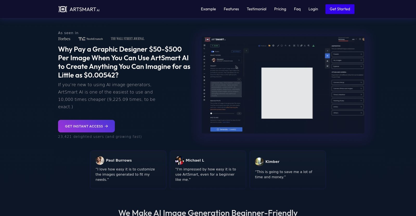416x216 pixels.
Task: Open the Pricing nav item
Action: pos(280,9)
